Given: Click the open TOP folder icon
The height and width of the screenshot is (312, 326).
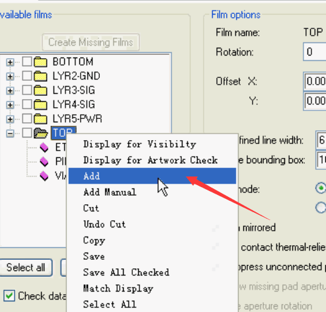Looking at the screenshot, I should [x=41, y=133].
